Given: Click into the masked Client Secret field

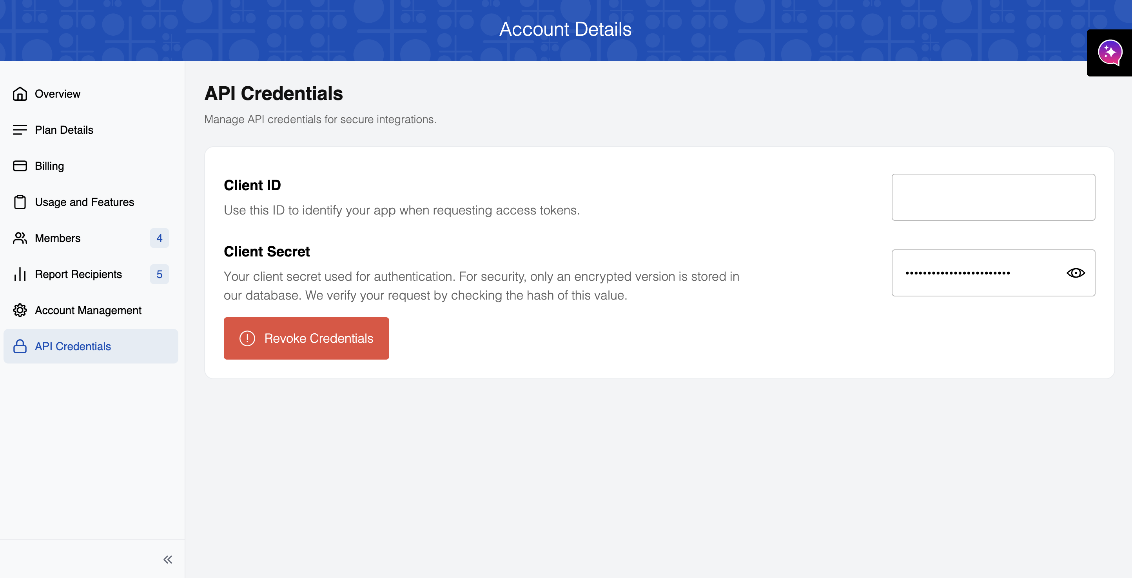Looking at the screenshot, I should point(976,273).
